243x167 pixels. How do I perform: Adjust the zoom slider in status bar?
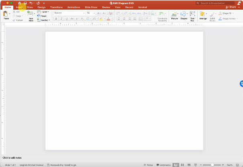click(x=212, y=165)
